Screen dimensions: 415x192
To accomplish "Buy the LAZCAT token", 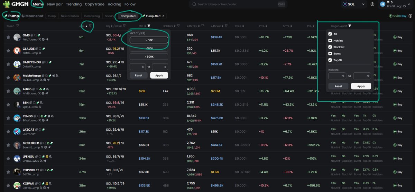I will (398, 132).
